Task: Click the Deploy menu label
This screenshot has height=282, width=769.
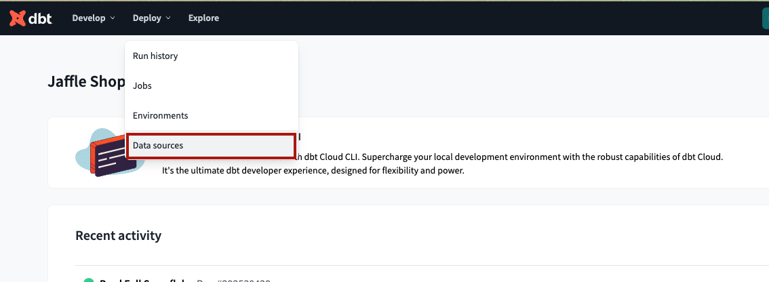Action: coord(146,18)
